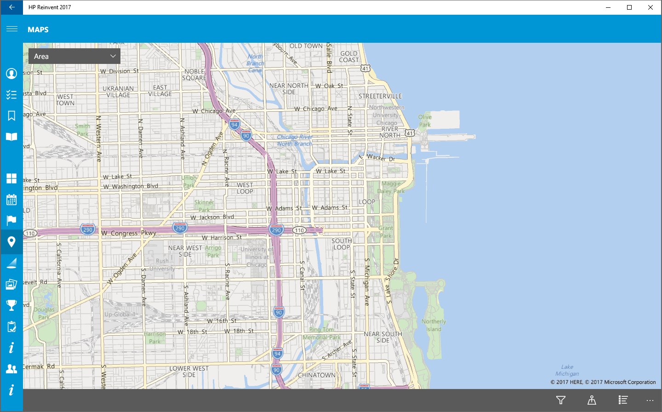Open the clipboard survey icon

[x=11, y=326]
